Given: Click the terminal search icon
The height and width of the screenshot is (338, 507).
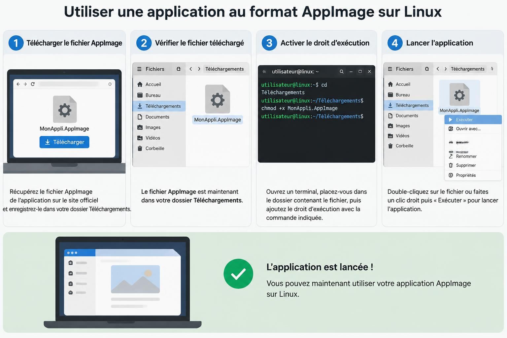Looking at the screenshot, I should [x=342, y=72].
